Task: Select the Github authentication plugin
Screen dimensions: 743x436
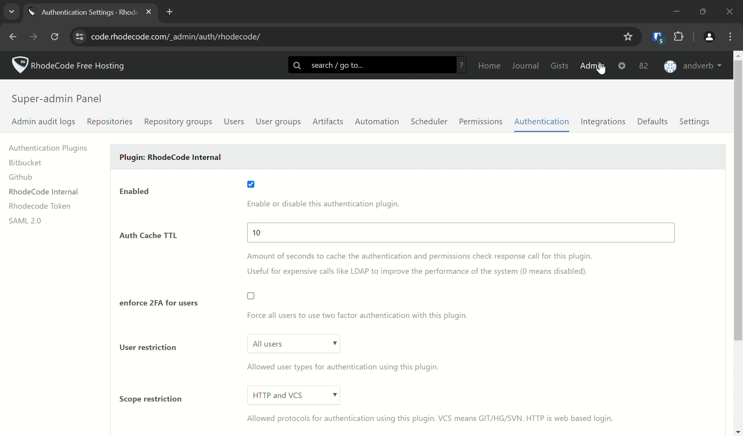Action: tap(21, 177)
